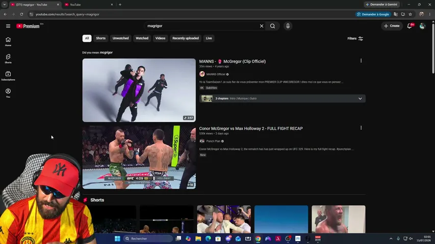This screenshot has height=244, width=435.
Task: Open the Short showing crowd around man
Action: [224, 219]
